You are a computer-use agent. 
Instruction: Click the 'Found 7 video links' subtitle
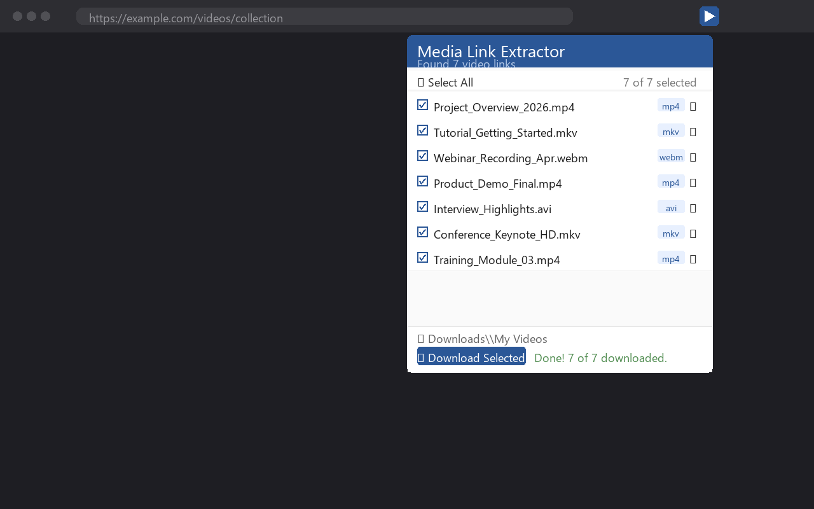[x=466, y=64]
